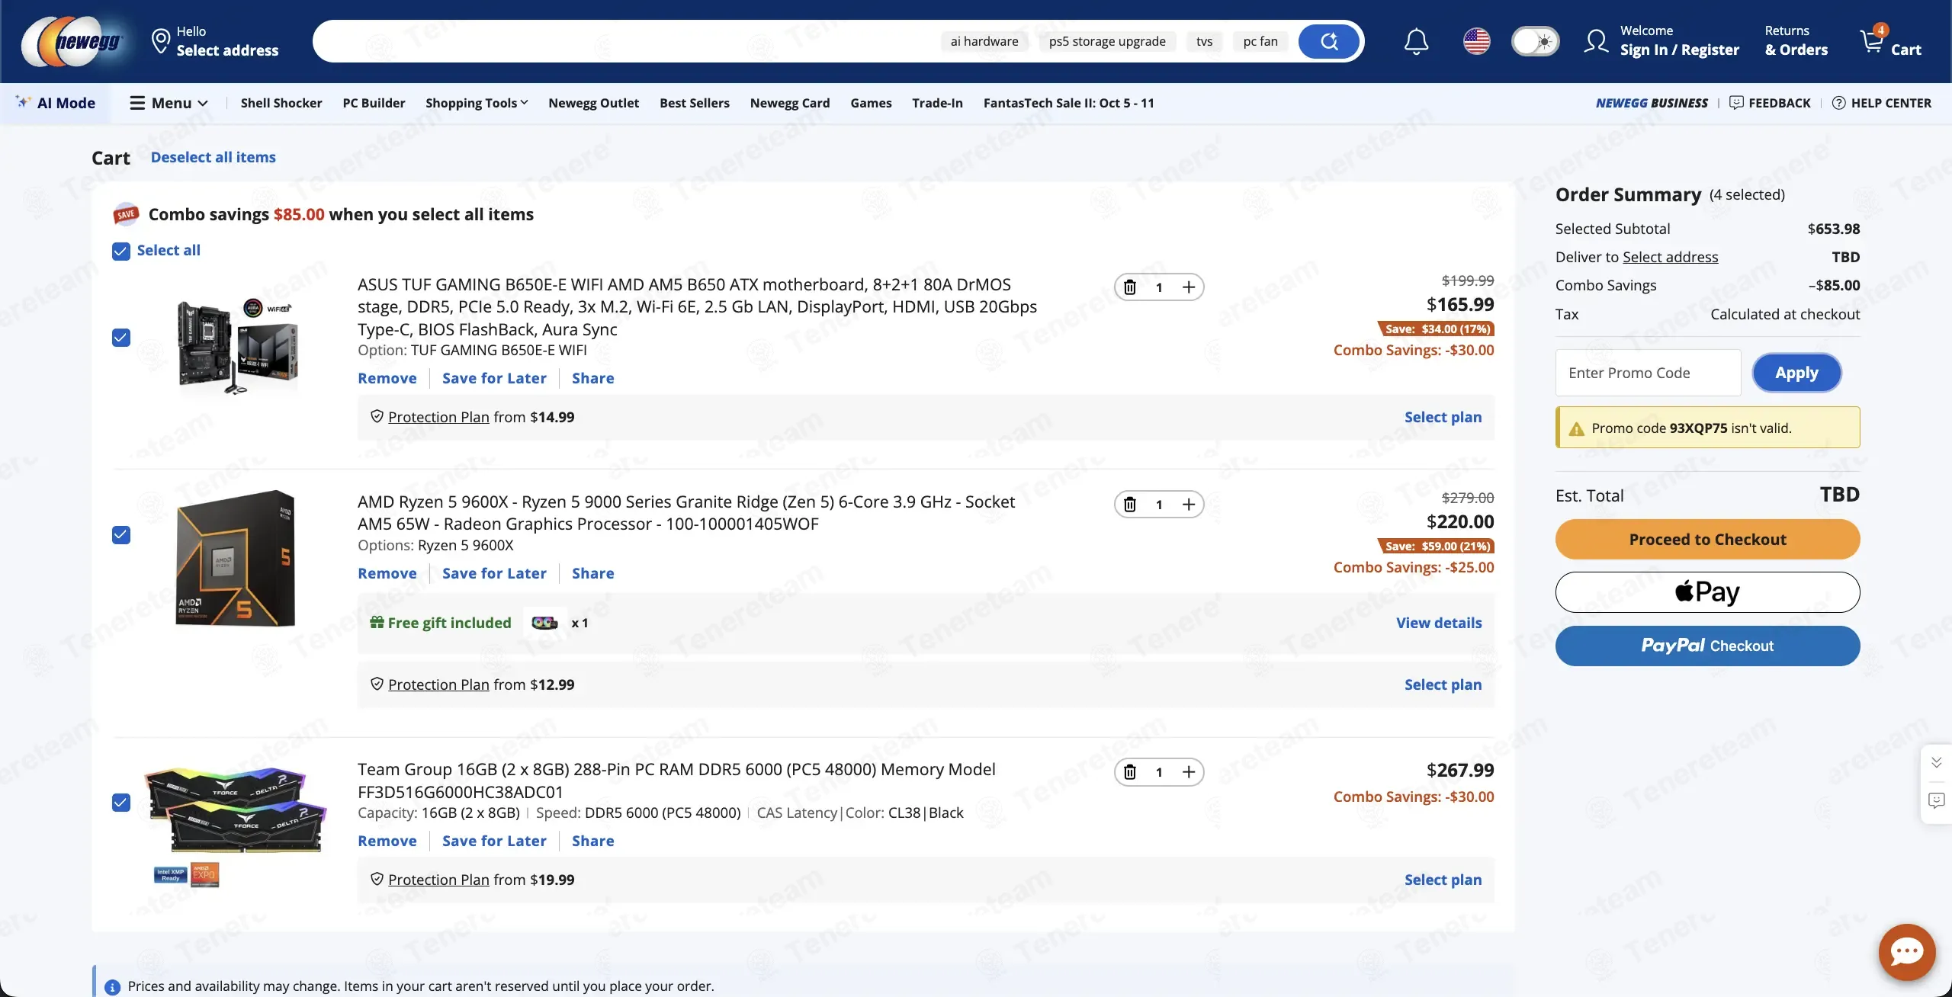This screenshot has height=997, width=1952.
Task: Expand the Menu dropdown
Action: [x=169, y=103]
